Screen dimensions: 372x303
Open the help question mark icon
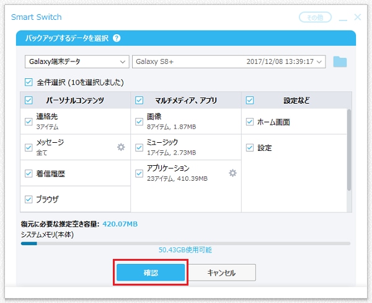click(117, 38)
